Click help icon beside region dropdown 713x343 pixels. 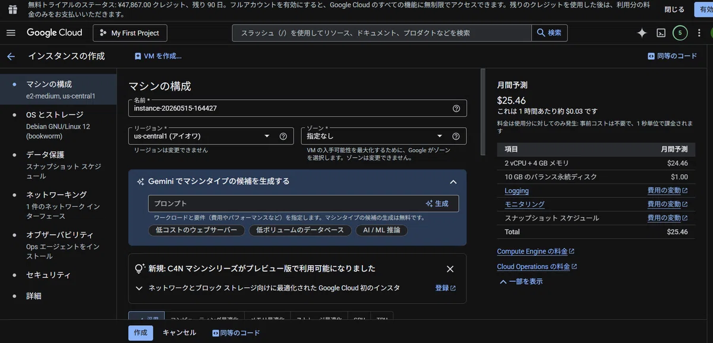(x=283, y=136)
